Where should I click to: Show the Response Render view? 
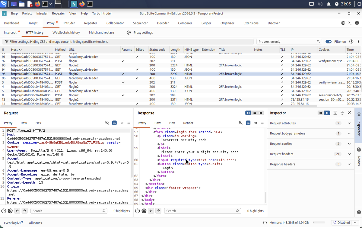[188, 123]
